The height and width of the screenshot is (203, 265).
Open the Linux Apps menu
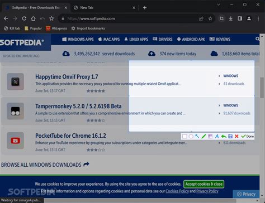[136, 39]
